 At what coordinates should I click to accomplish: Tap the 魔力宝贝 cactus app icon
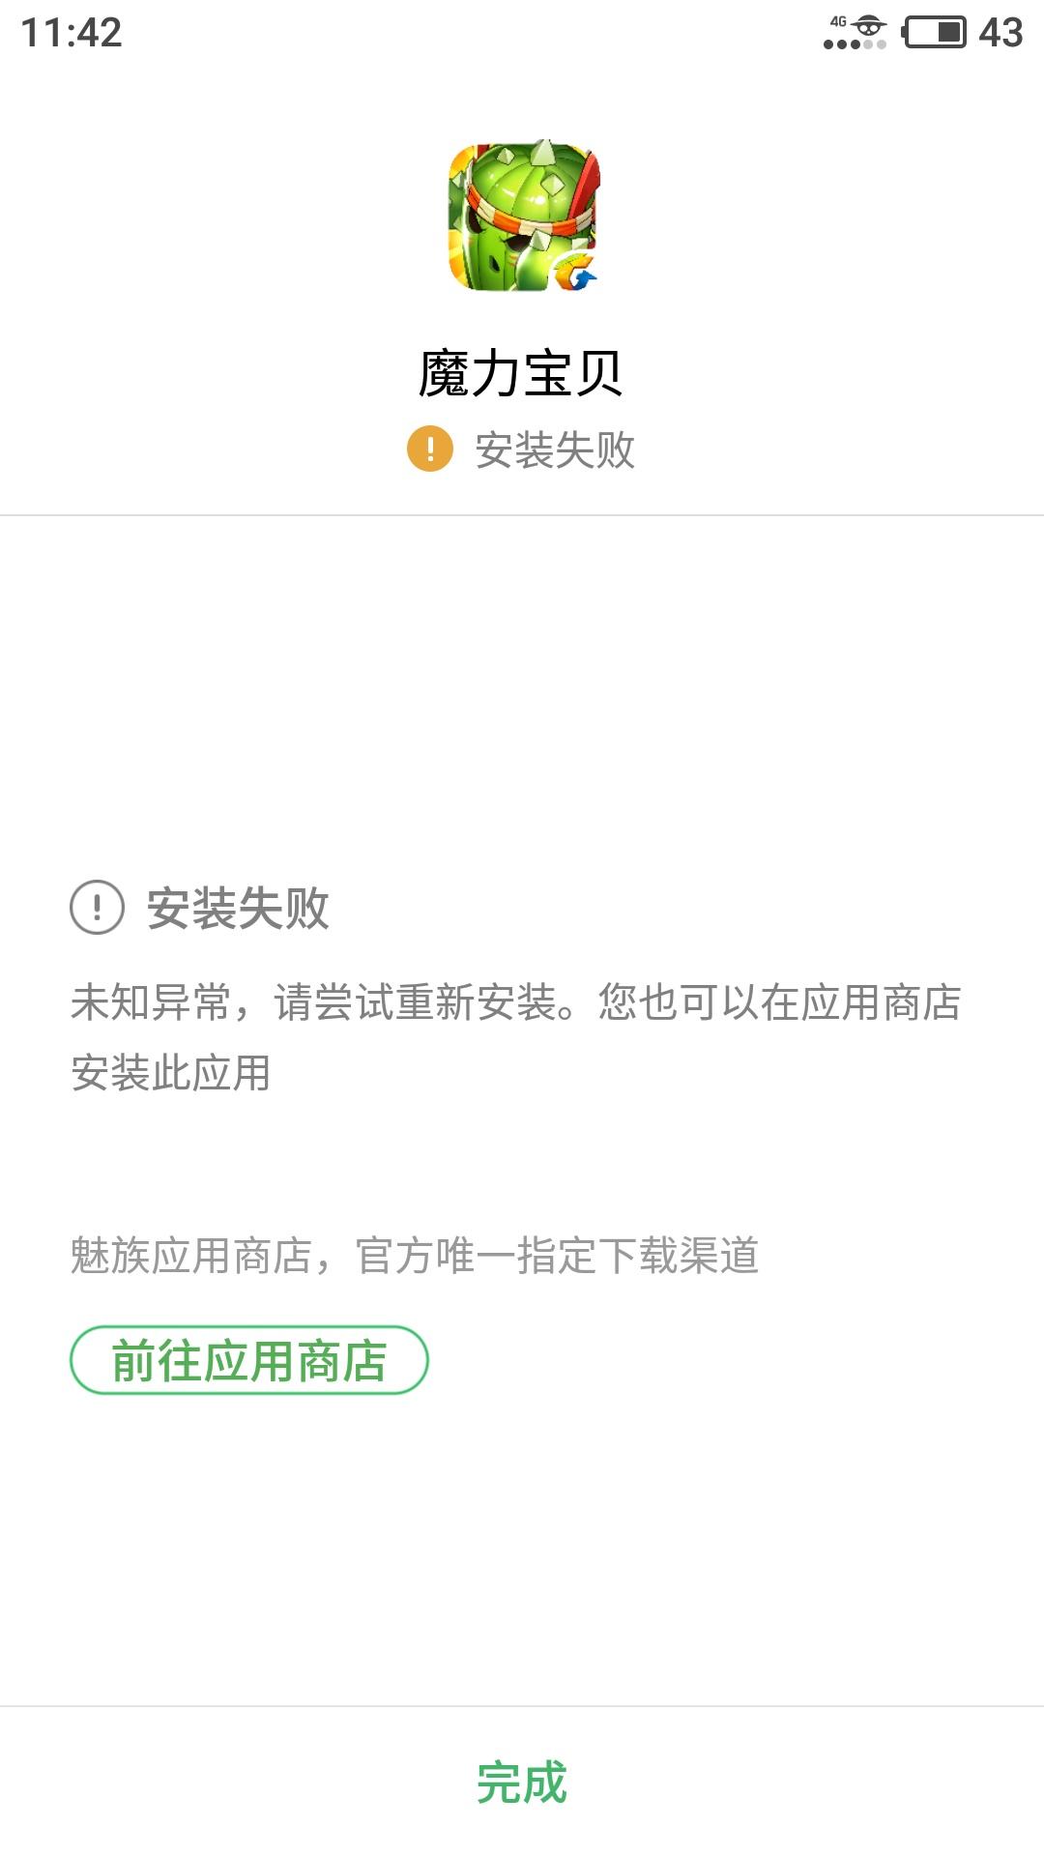click(x=523, y=217)
